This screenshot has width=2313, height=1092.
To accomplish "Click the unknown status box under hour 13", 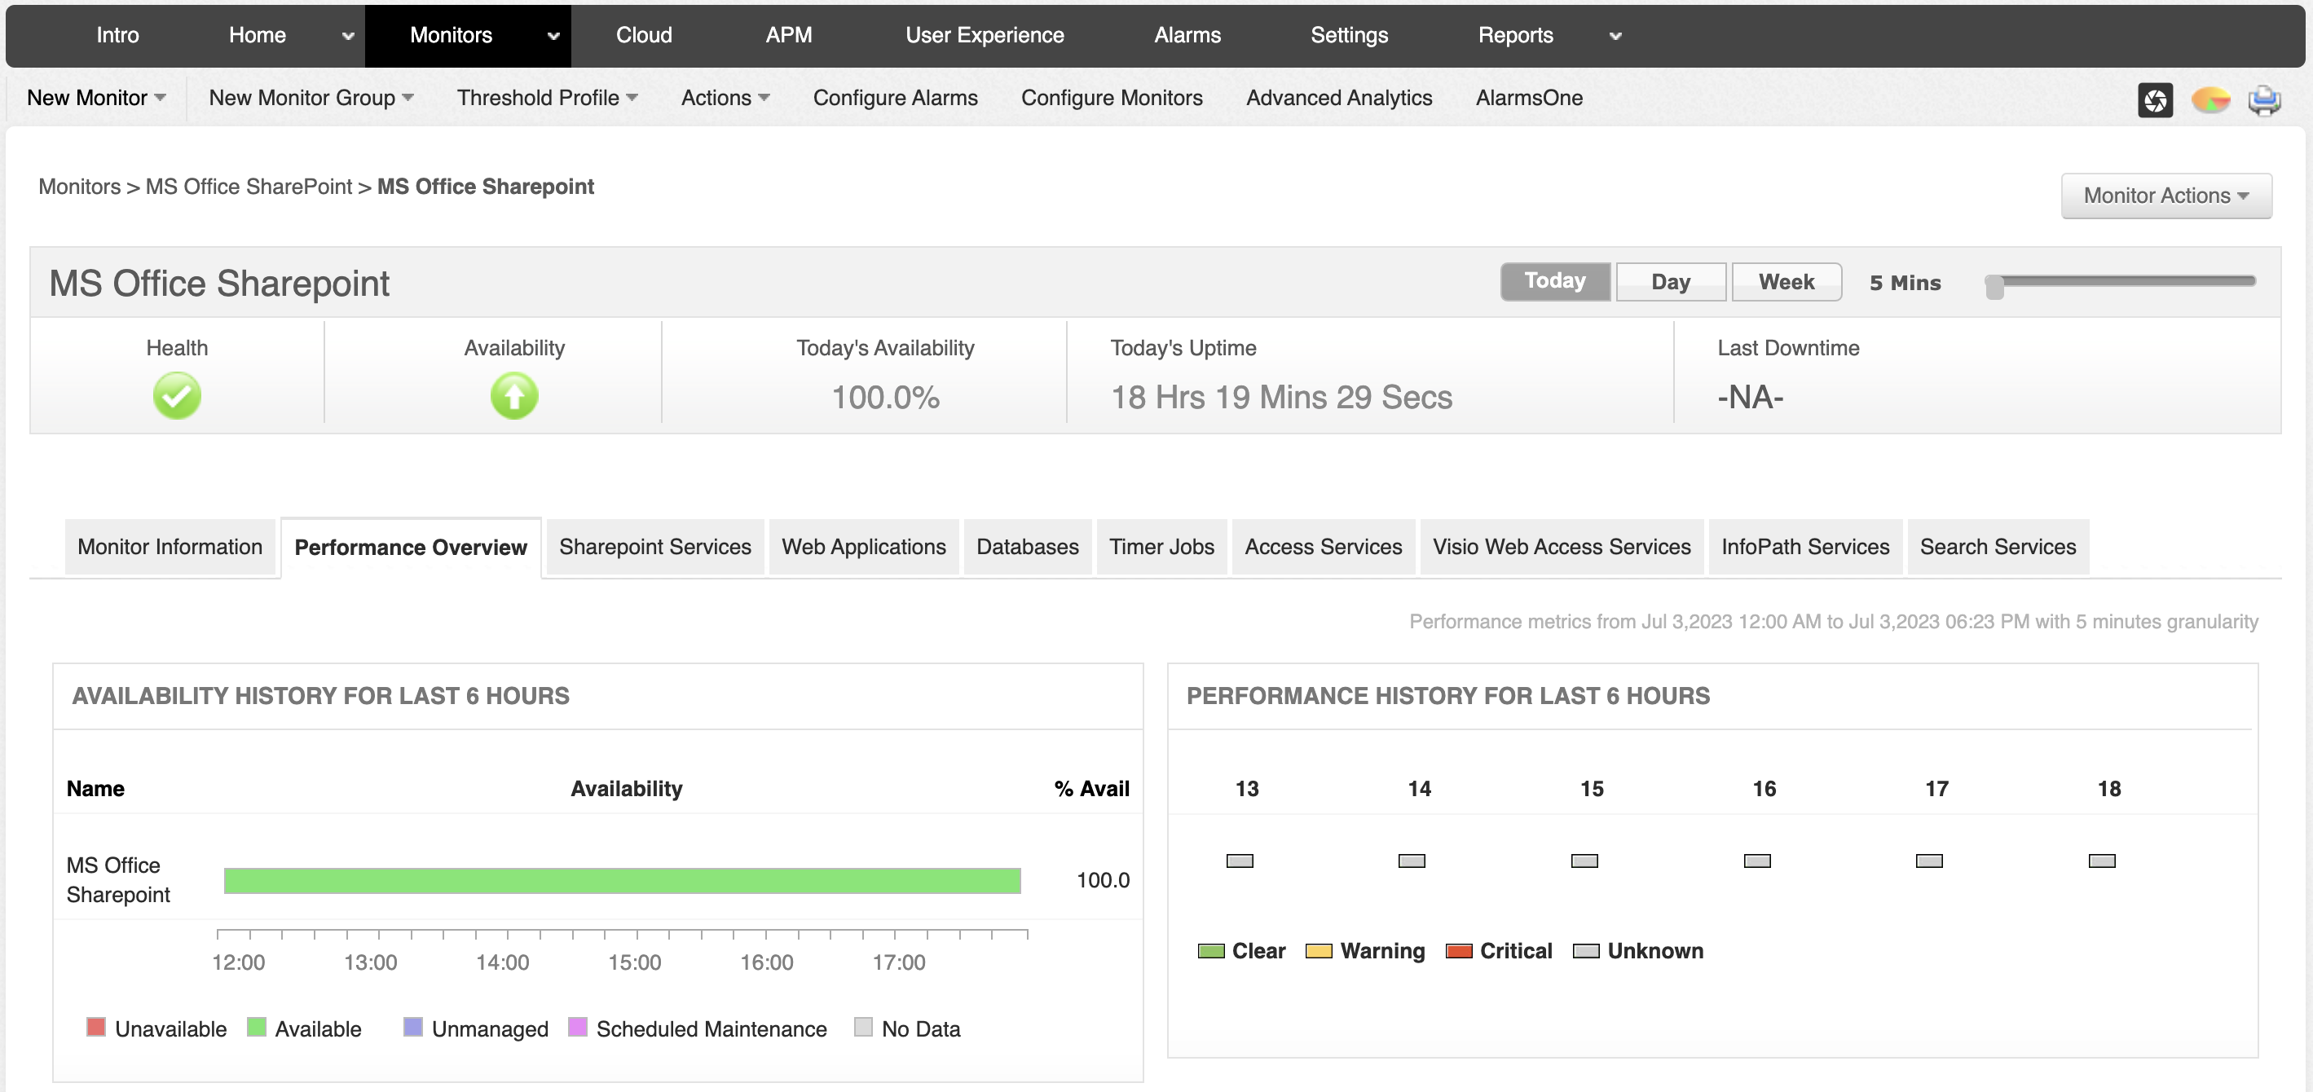I will [x=1239, y=861].
